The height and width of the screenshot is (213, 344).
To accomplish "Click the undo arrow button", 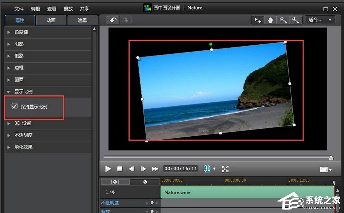I will coord(113,20).
